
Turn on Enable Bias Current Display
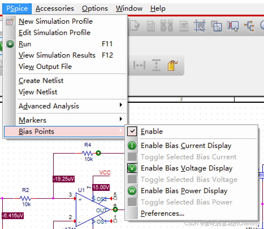pos(186,146)
